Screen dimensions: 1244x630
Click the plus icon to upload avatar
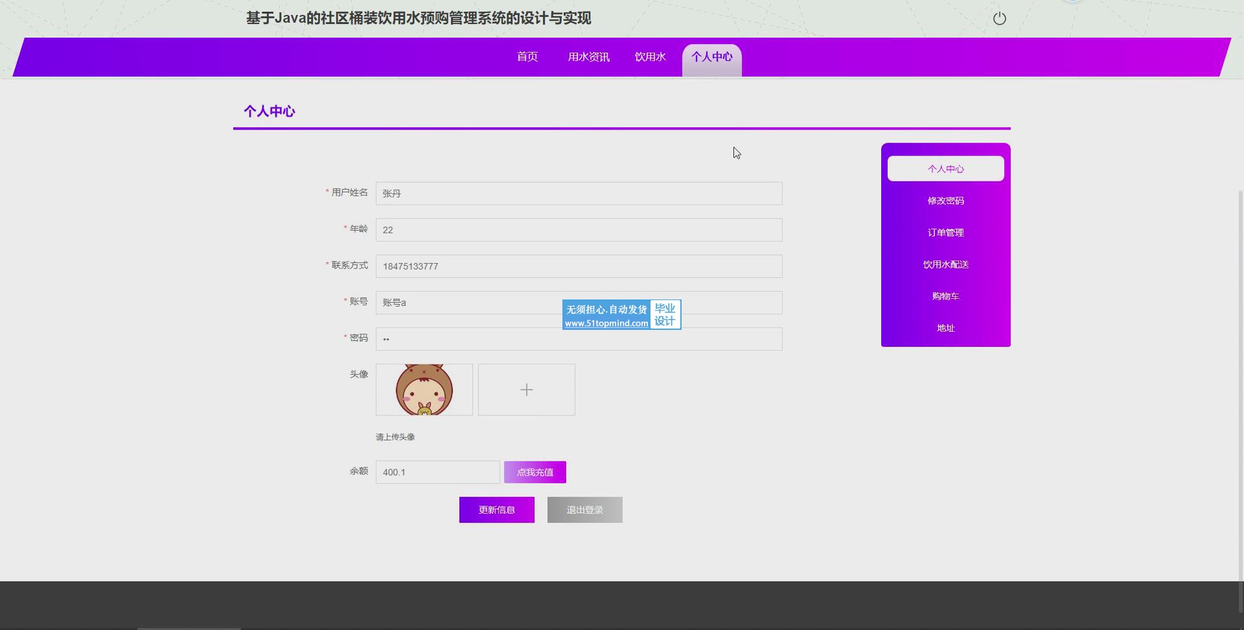click(x=526, y=390)
